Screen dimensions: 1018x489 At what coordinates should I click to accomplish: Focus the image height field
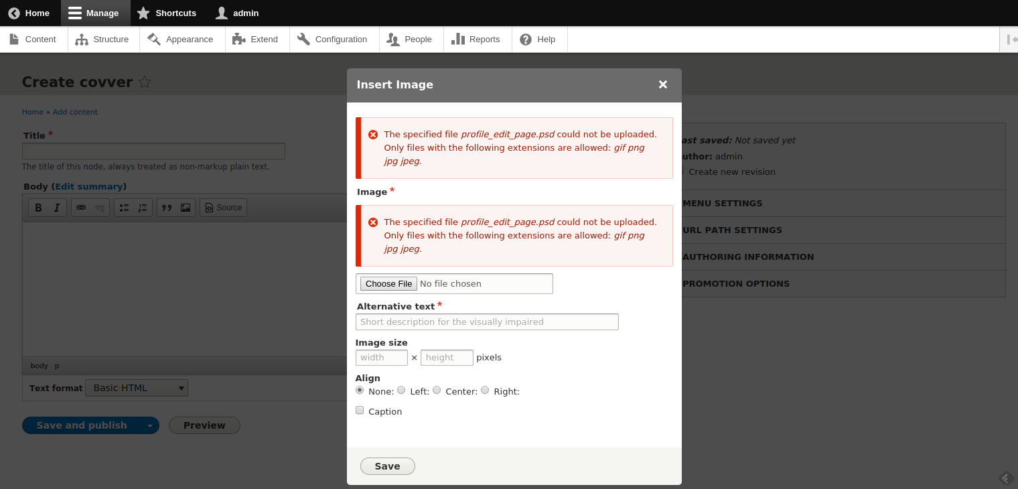coord(447,358)
